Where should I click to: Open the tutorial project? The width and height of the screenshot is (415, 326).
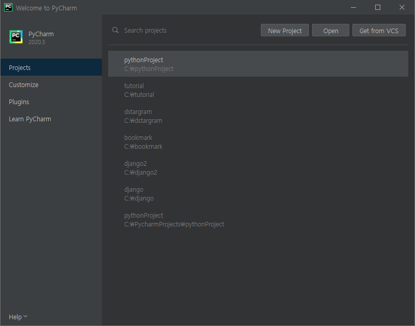(258, 90)
